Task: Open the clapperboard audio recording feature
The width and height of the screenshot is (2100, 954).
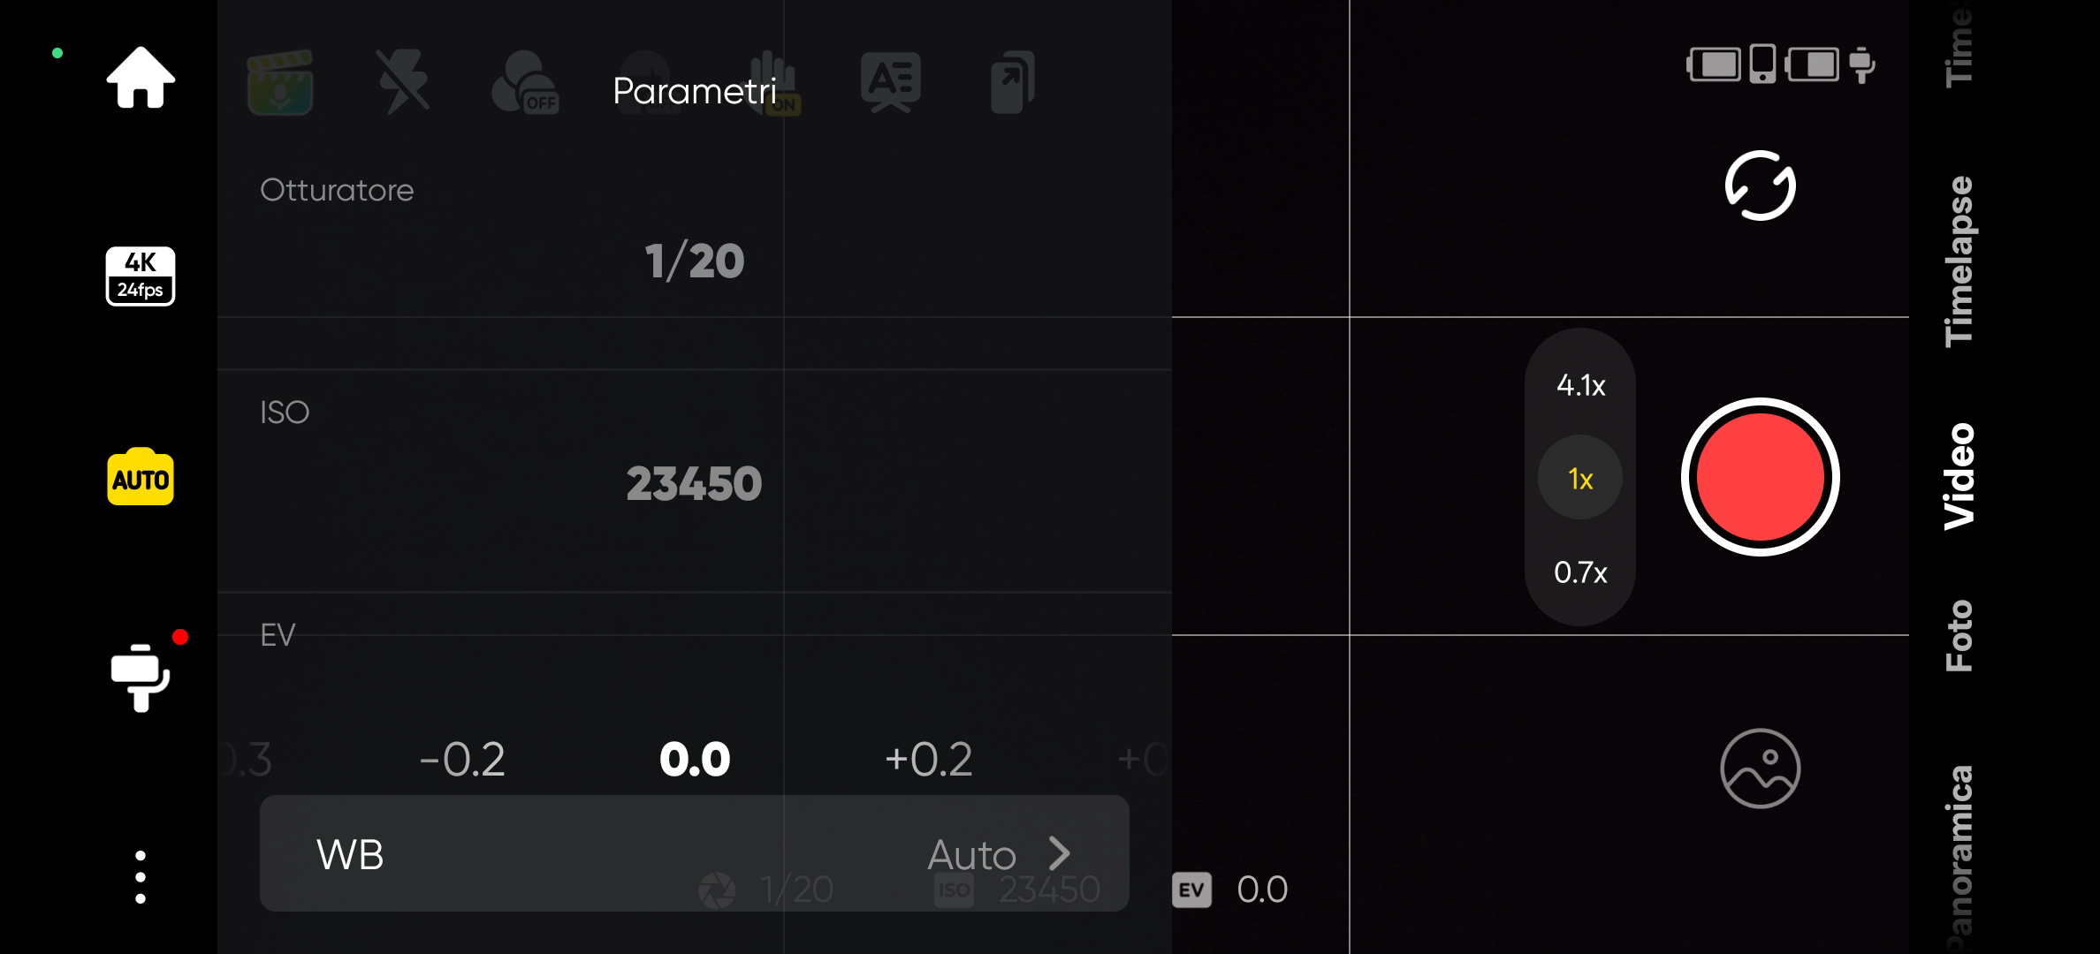Action: tap(279, 84)
